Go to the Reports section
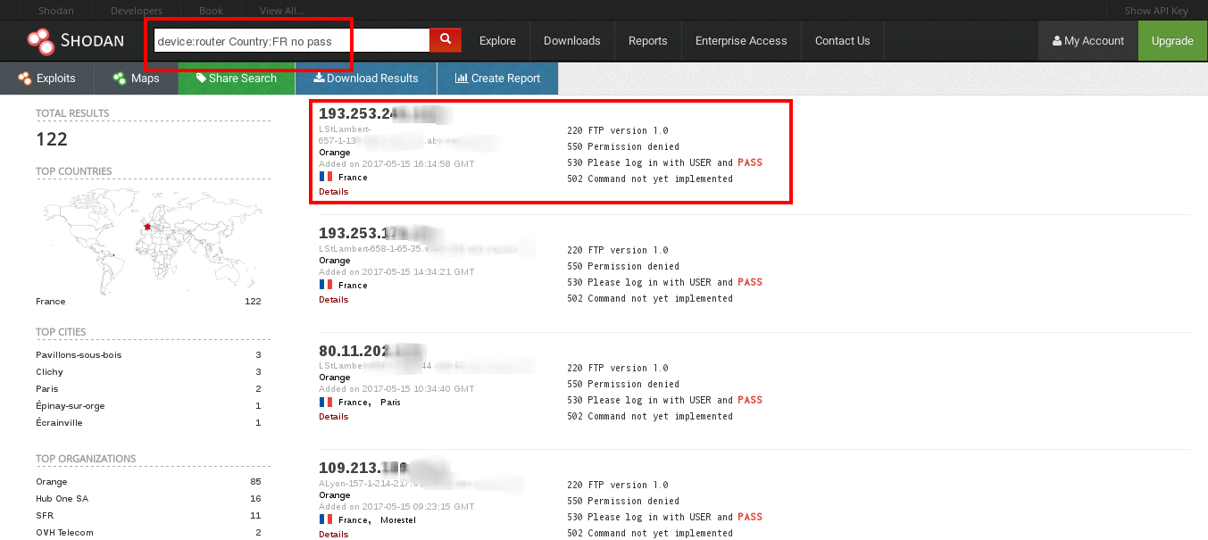Viewport: 1208px width, 540px height. [647, 40]
